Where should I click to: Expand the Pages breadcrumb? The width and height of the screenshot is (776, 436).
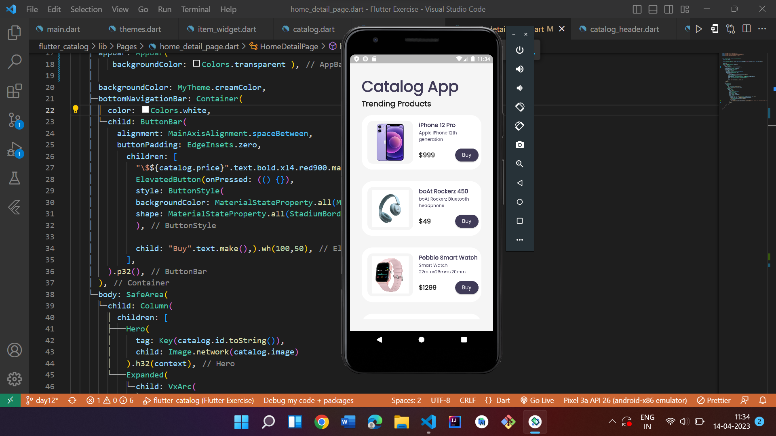point(127,46)
